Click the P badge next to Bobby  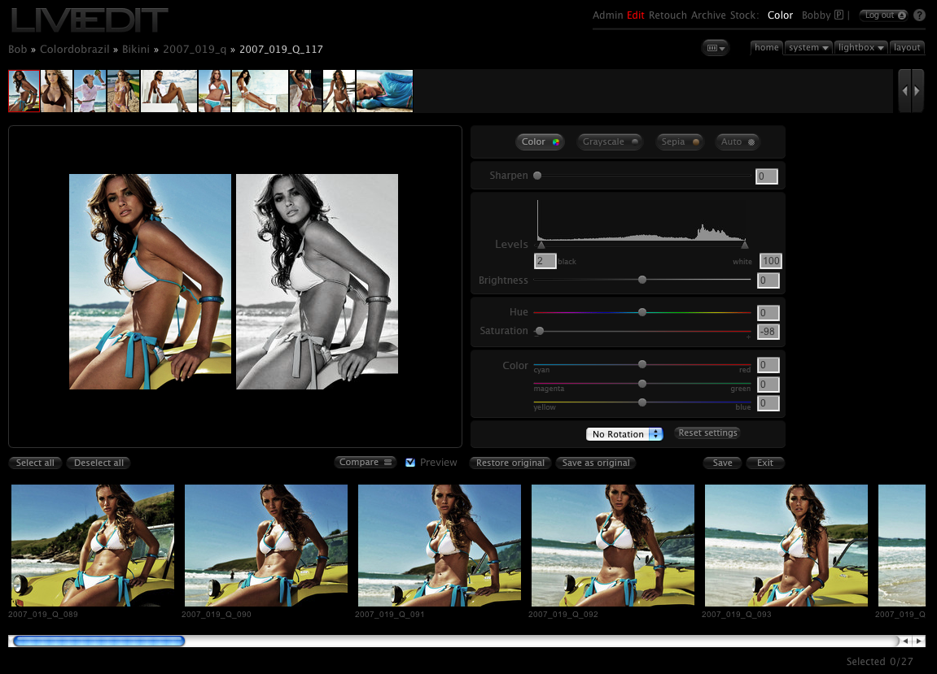pos(839,15)
